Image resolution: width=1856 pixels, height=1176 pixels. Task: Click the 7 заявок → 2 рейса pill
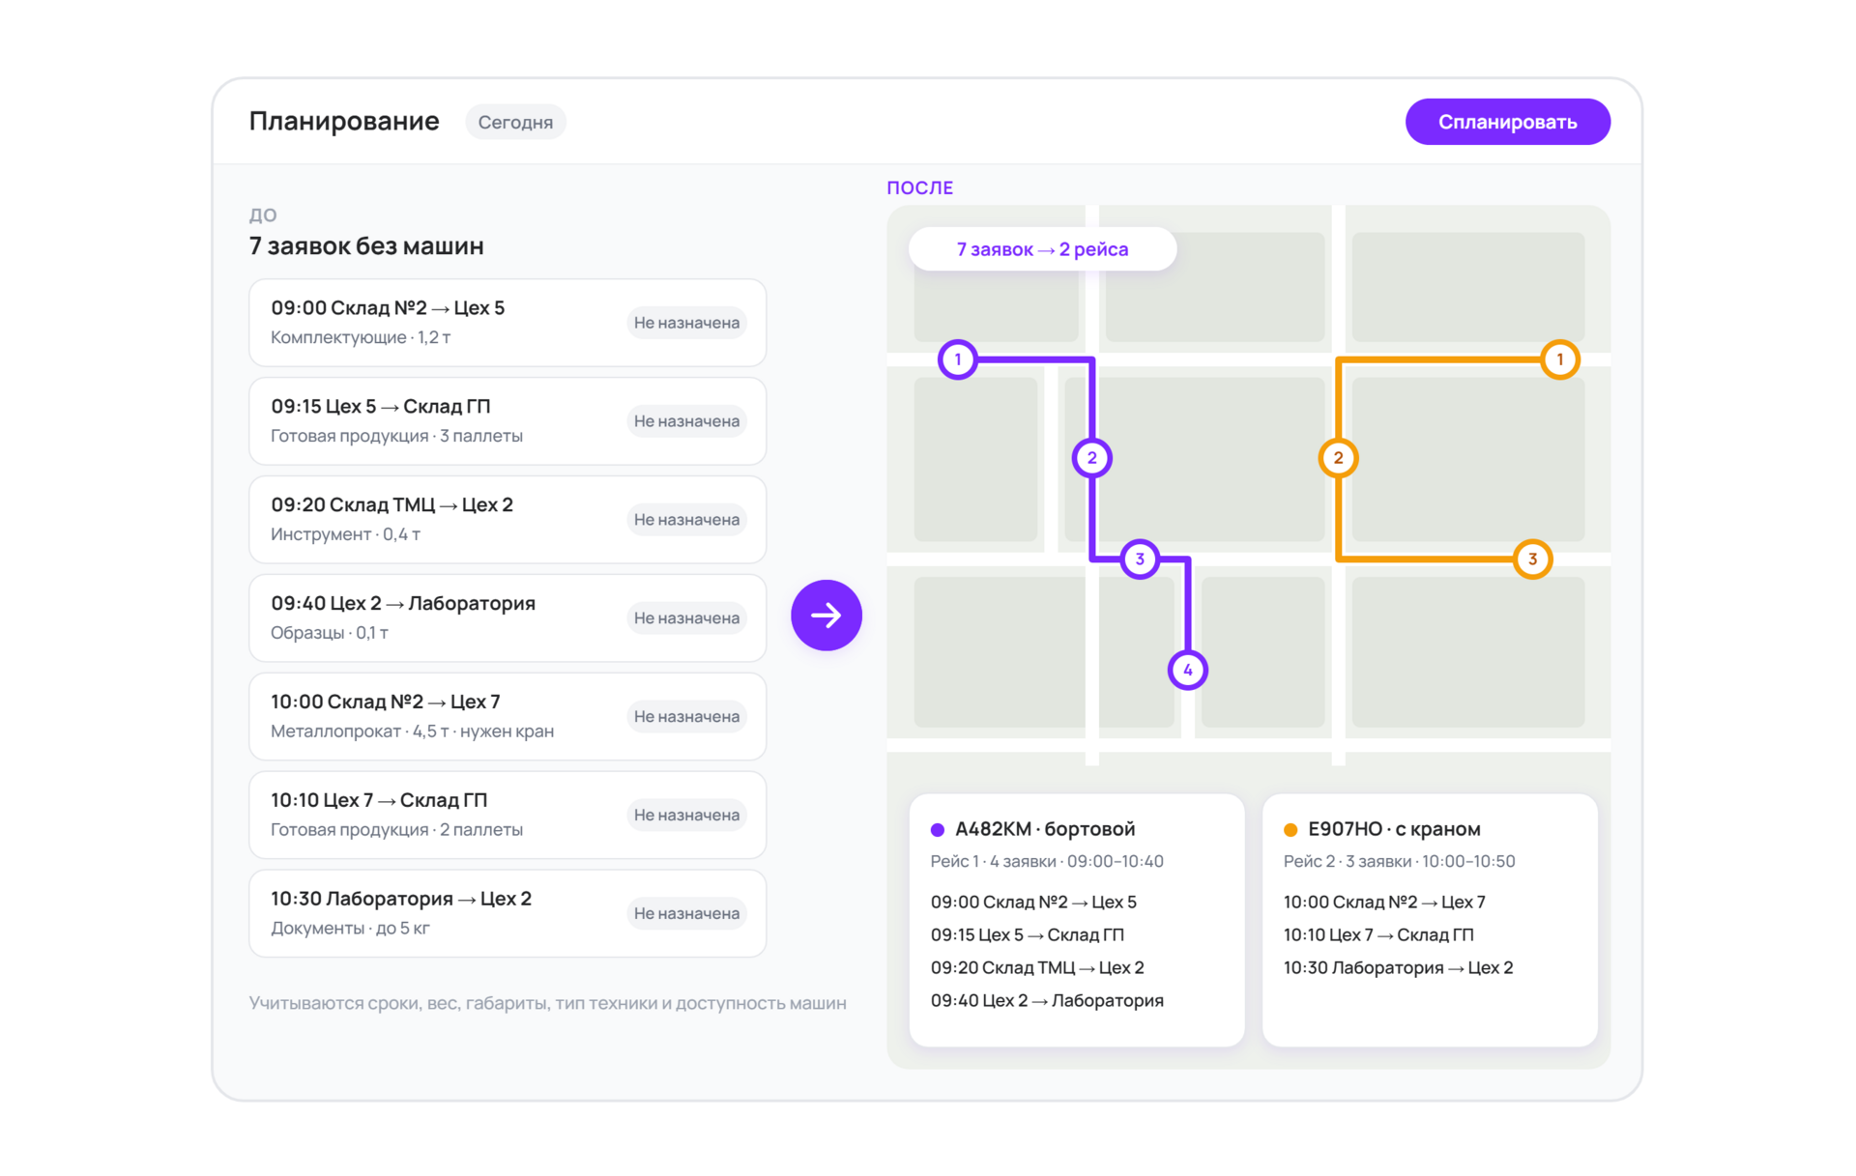(x=1042, y=249)
